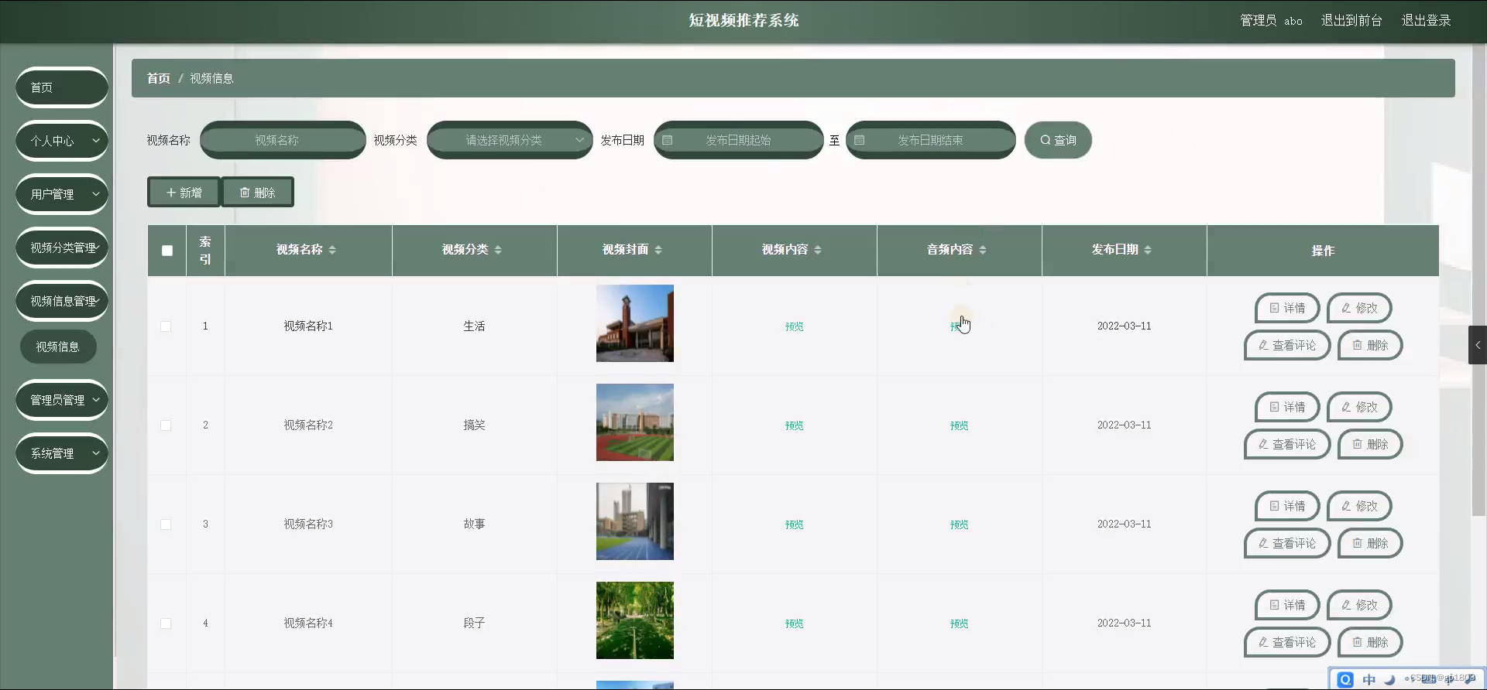
Task: Select all rows with header checkbox
Action: pos(167,251)
